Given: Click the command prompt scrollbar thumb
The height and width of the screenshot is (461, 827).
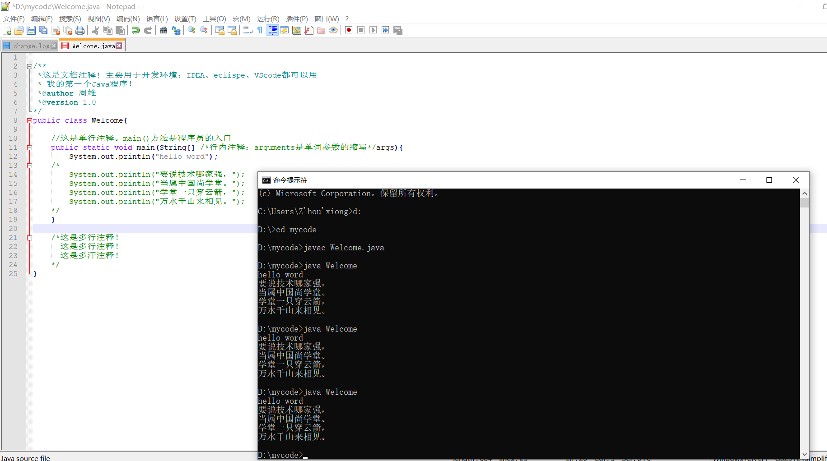Looking at the screenshot, I should (804, 203).
